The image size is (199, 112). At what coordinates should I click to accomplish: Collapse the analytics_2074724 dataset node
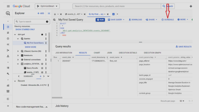click(x=18, y=64)
